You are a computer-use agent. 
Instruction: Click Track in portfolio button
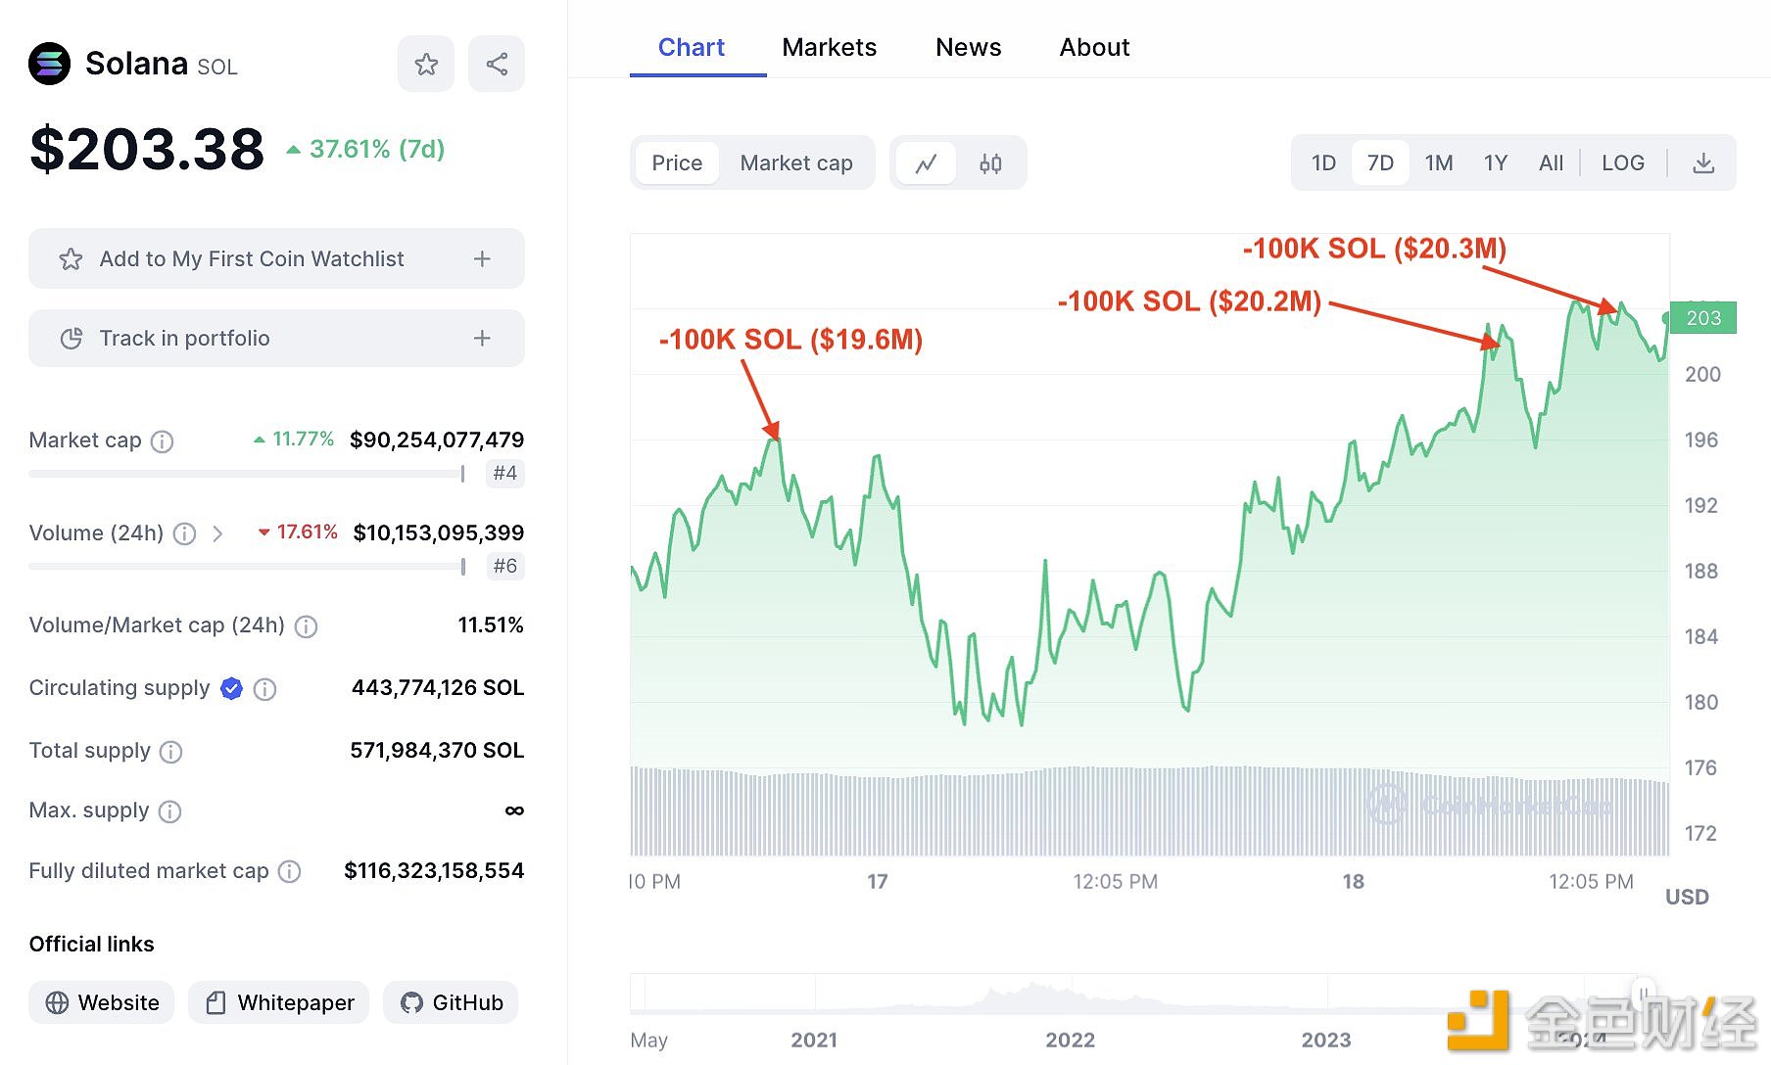(x=276, y=338)
